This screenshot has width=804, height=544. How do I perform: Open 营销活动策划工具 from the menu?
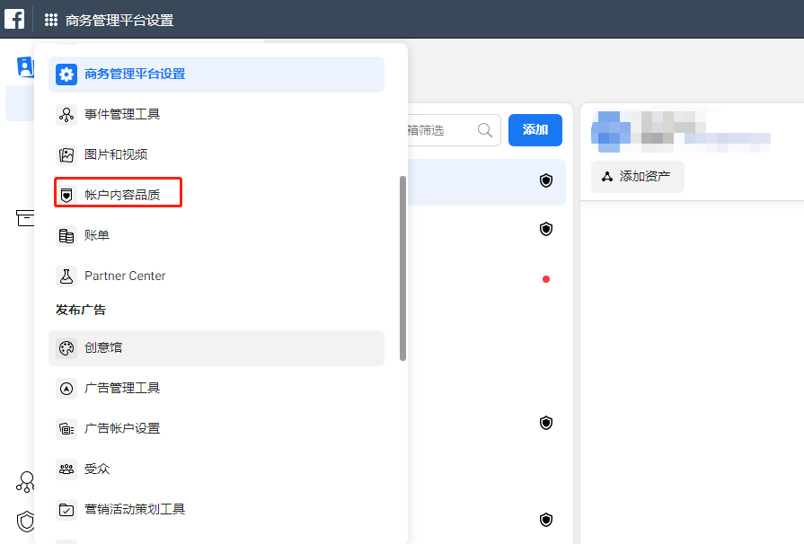tap(135, 509)
